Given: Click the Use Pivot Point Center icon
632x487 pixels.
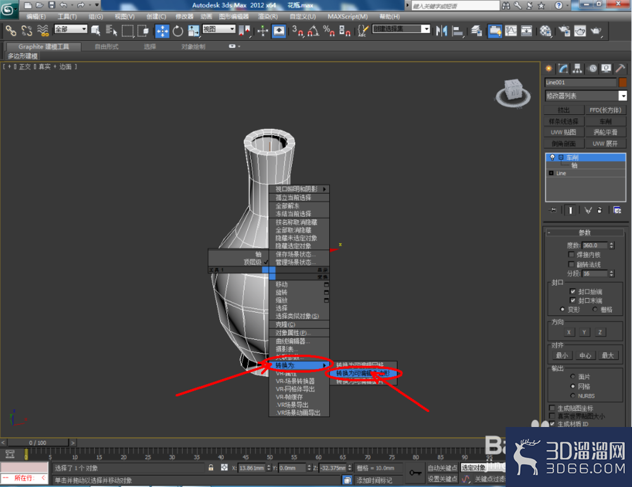Looking at the screenshot, I should click(x=245, y=30).
